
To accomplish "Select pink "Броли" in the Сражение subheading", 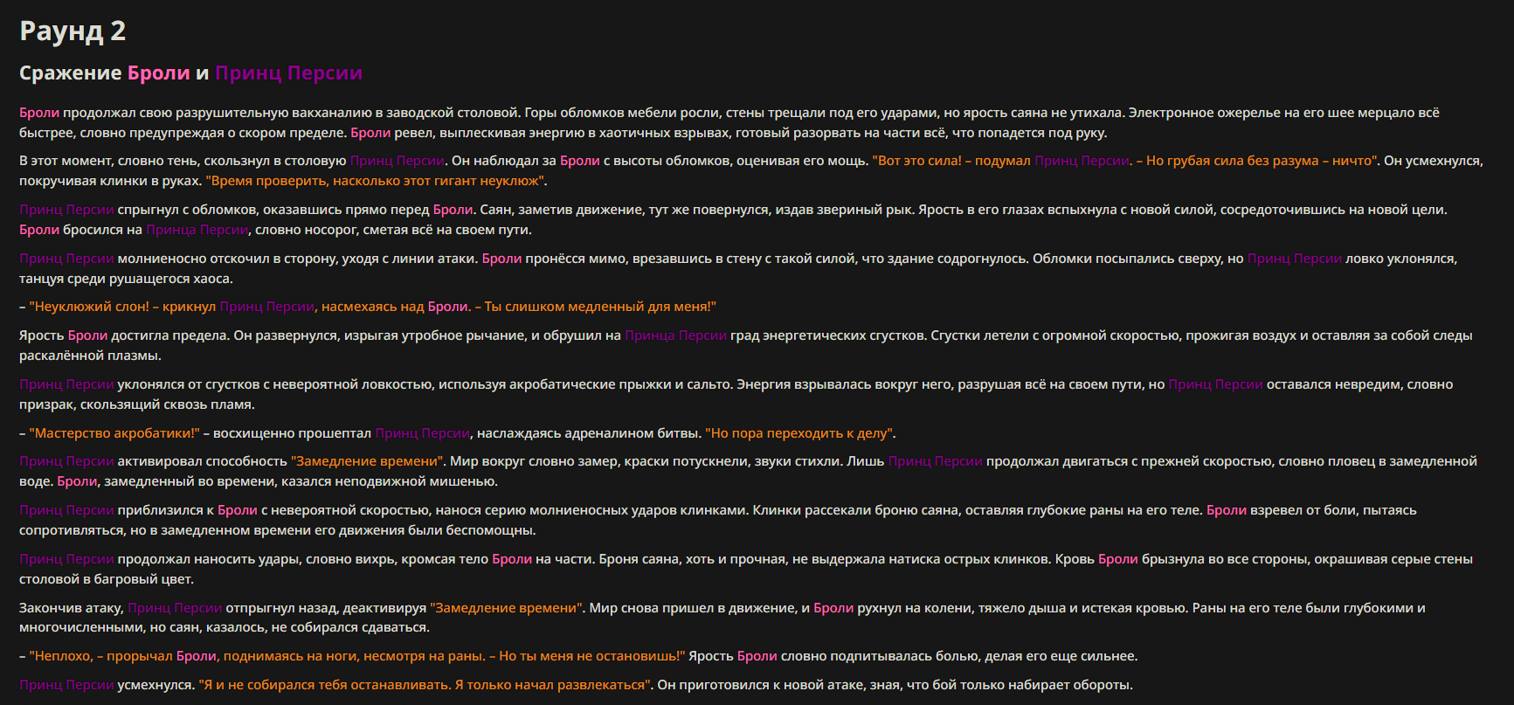I will click(x=159, y=73).
